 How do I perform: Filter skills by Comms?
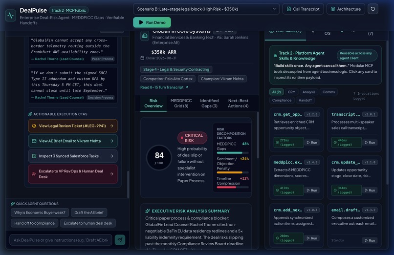coord(328,92)
